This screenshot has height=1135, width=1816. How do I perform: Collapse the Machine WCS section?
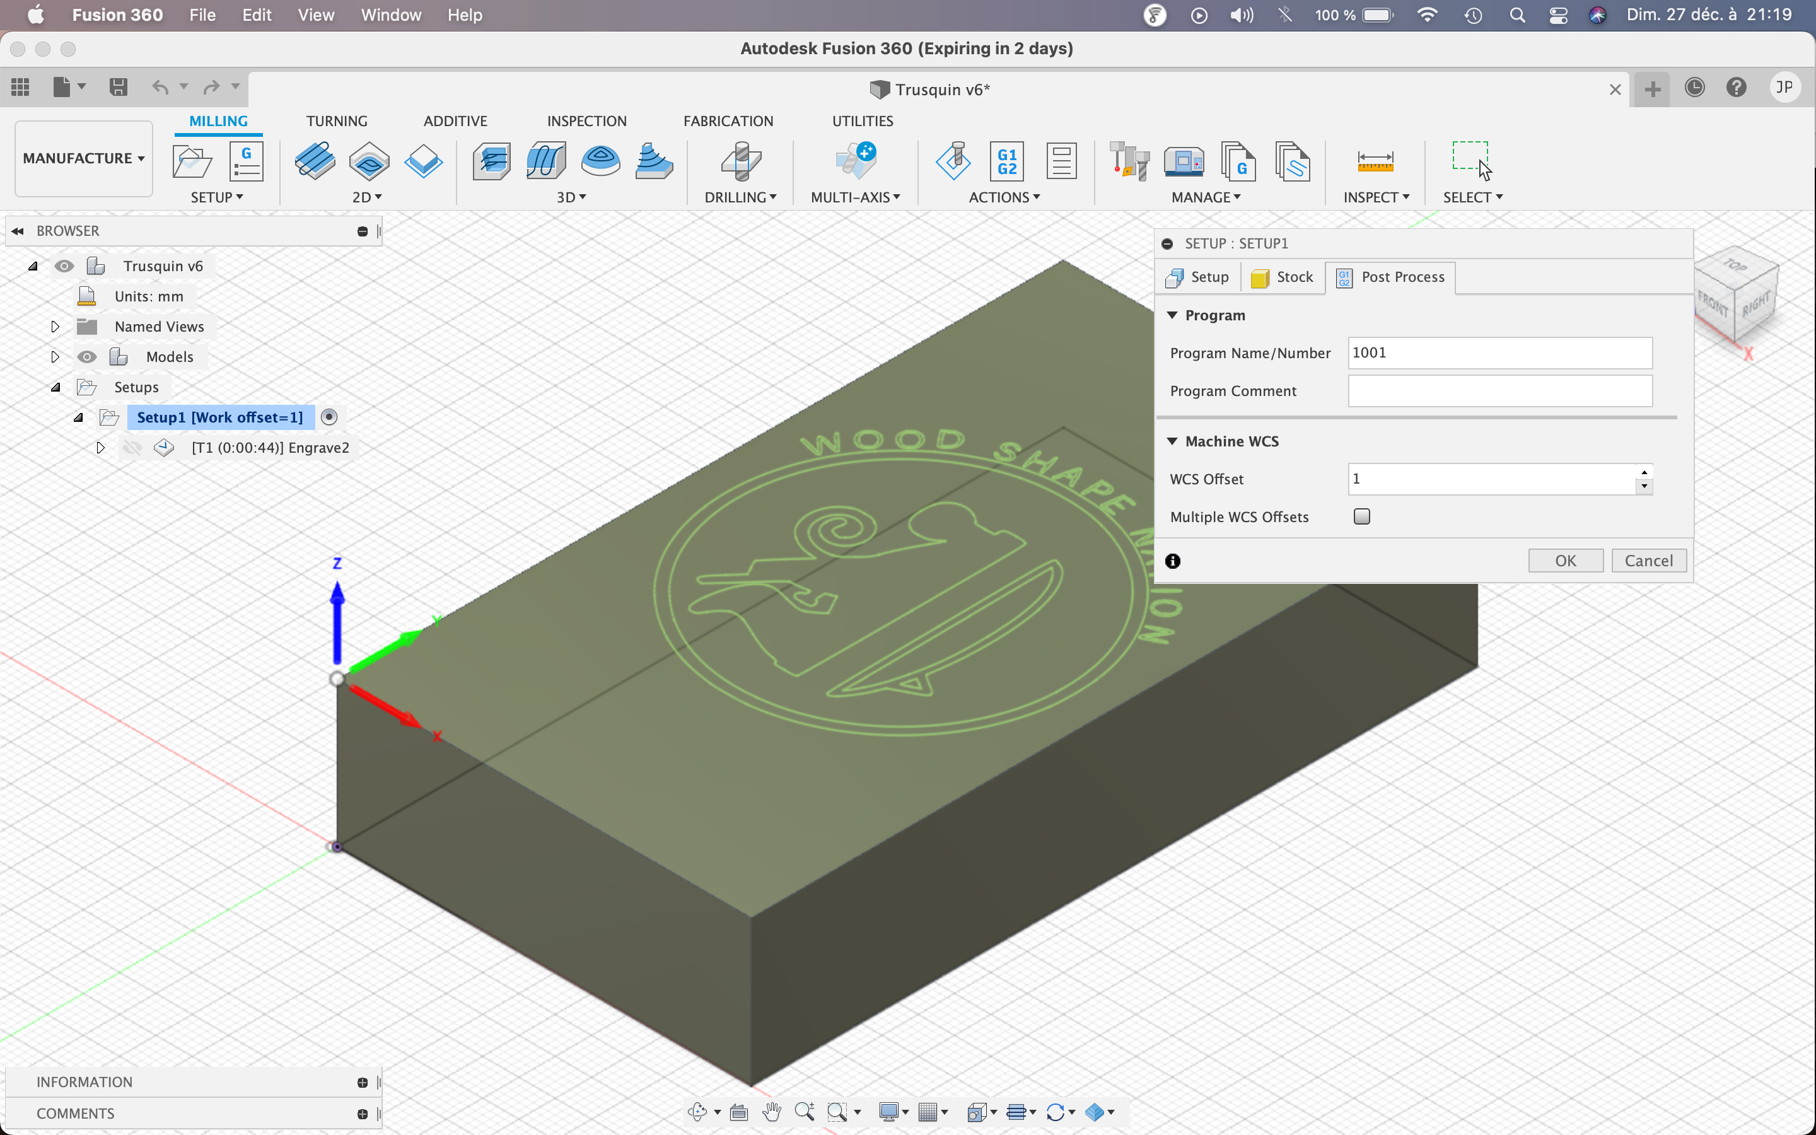click(x=1172, y=441)
